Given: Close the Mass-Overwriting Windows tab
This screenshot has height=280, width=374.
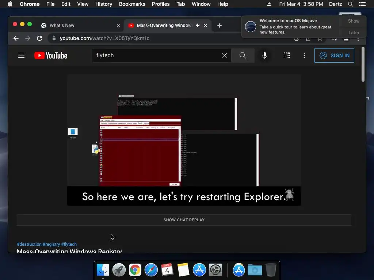Looking at the screenshot, I should coord(206,26).
